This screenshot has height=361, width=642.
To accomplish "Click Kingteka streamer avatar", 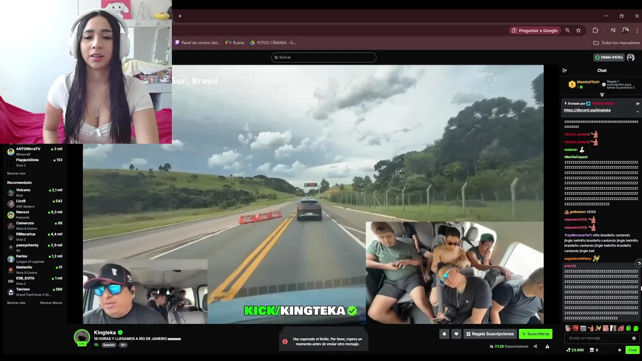I will click(82, 337).
